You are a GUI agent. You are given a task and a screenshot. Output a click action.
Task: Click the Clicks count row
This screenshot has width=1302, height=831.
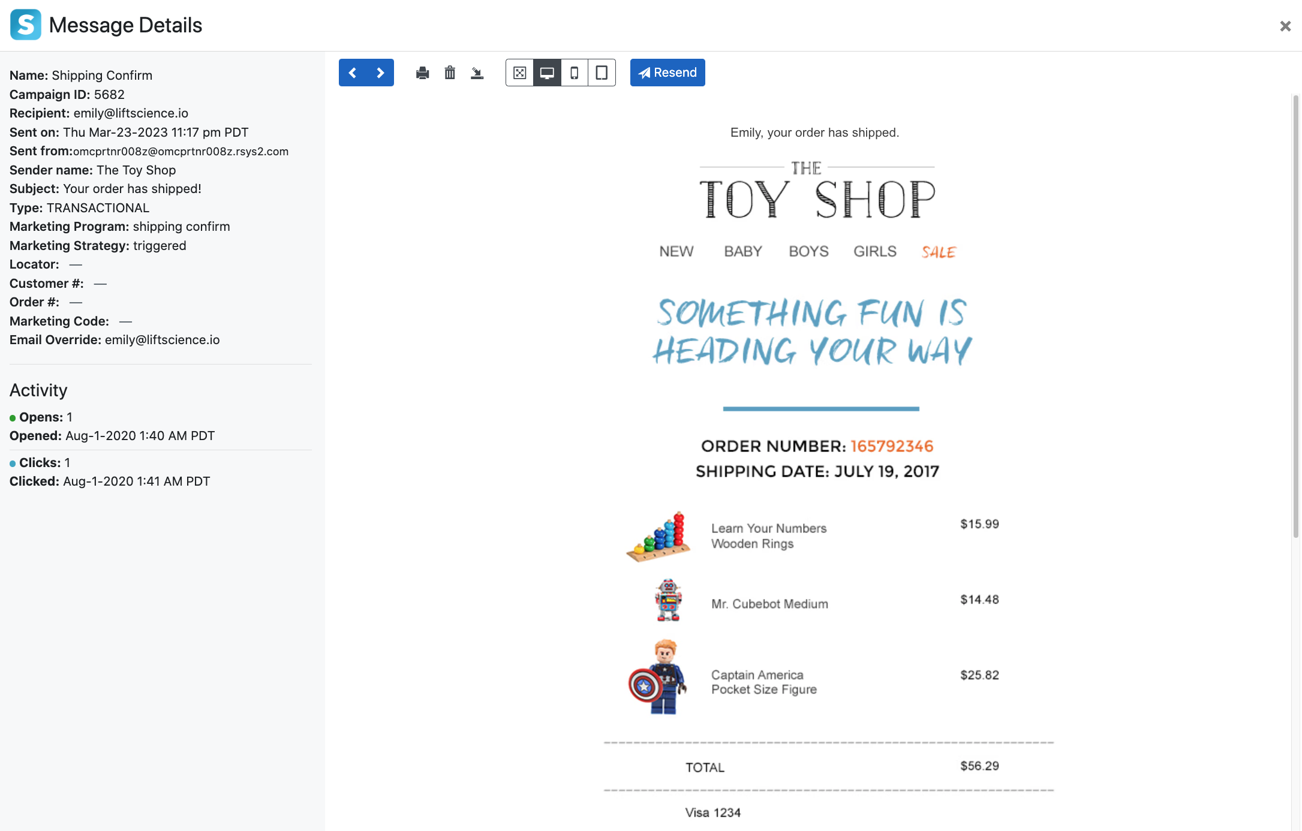[40, 463]
